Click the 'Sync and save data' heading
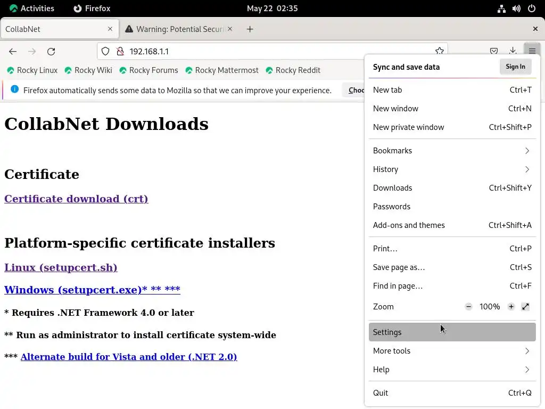 (x=406, y=67)
